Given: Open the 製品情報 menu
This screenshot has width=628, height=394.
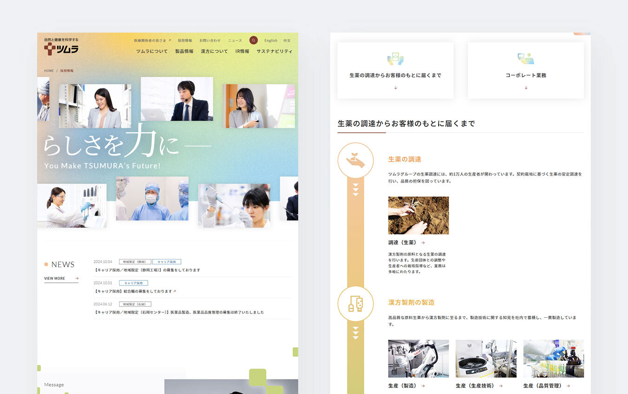Looking at the screenshot, I should point(184,51).
